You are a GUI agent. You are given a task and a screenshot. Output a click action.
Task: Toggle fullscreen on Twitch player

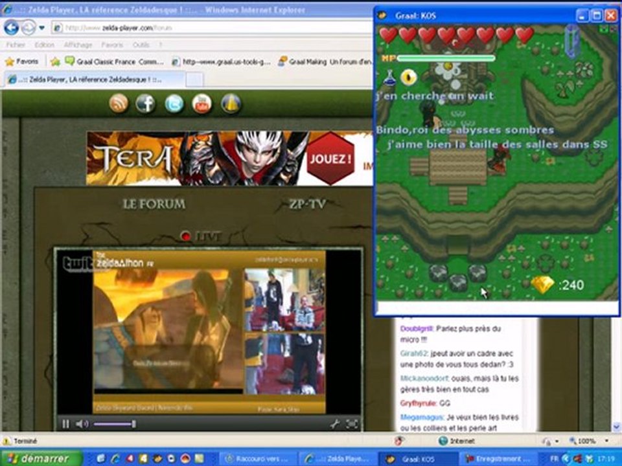(352, 424)
